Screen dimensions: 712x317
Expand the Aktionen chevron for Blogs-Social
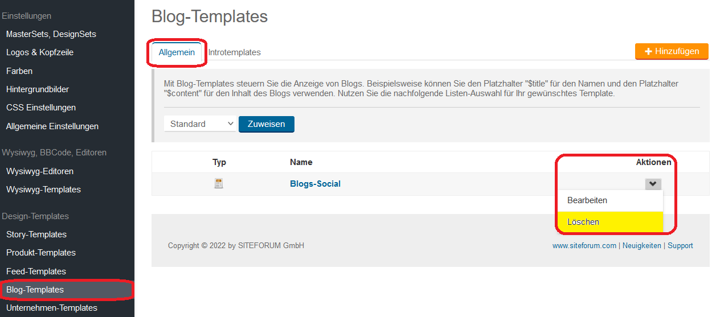[653, 184]
